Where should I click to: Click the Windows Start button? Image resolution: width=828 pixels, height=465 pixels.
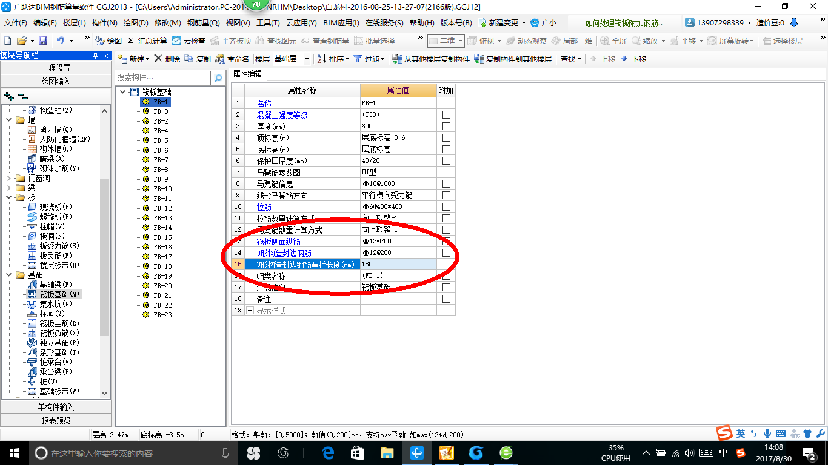click(x=14, y=452)
